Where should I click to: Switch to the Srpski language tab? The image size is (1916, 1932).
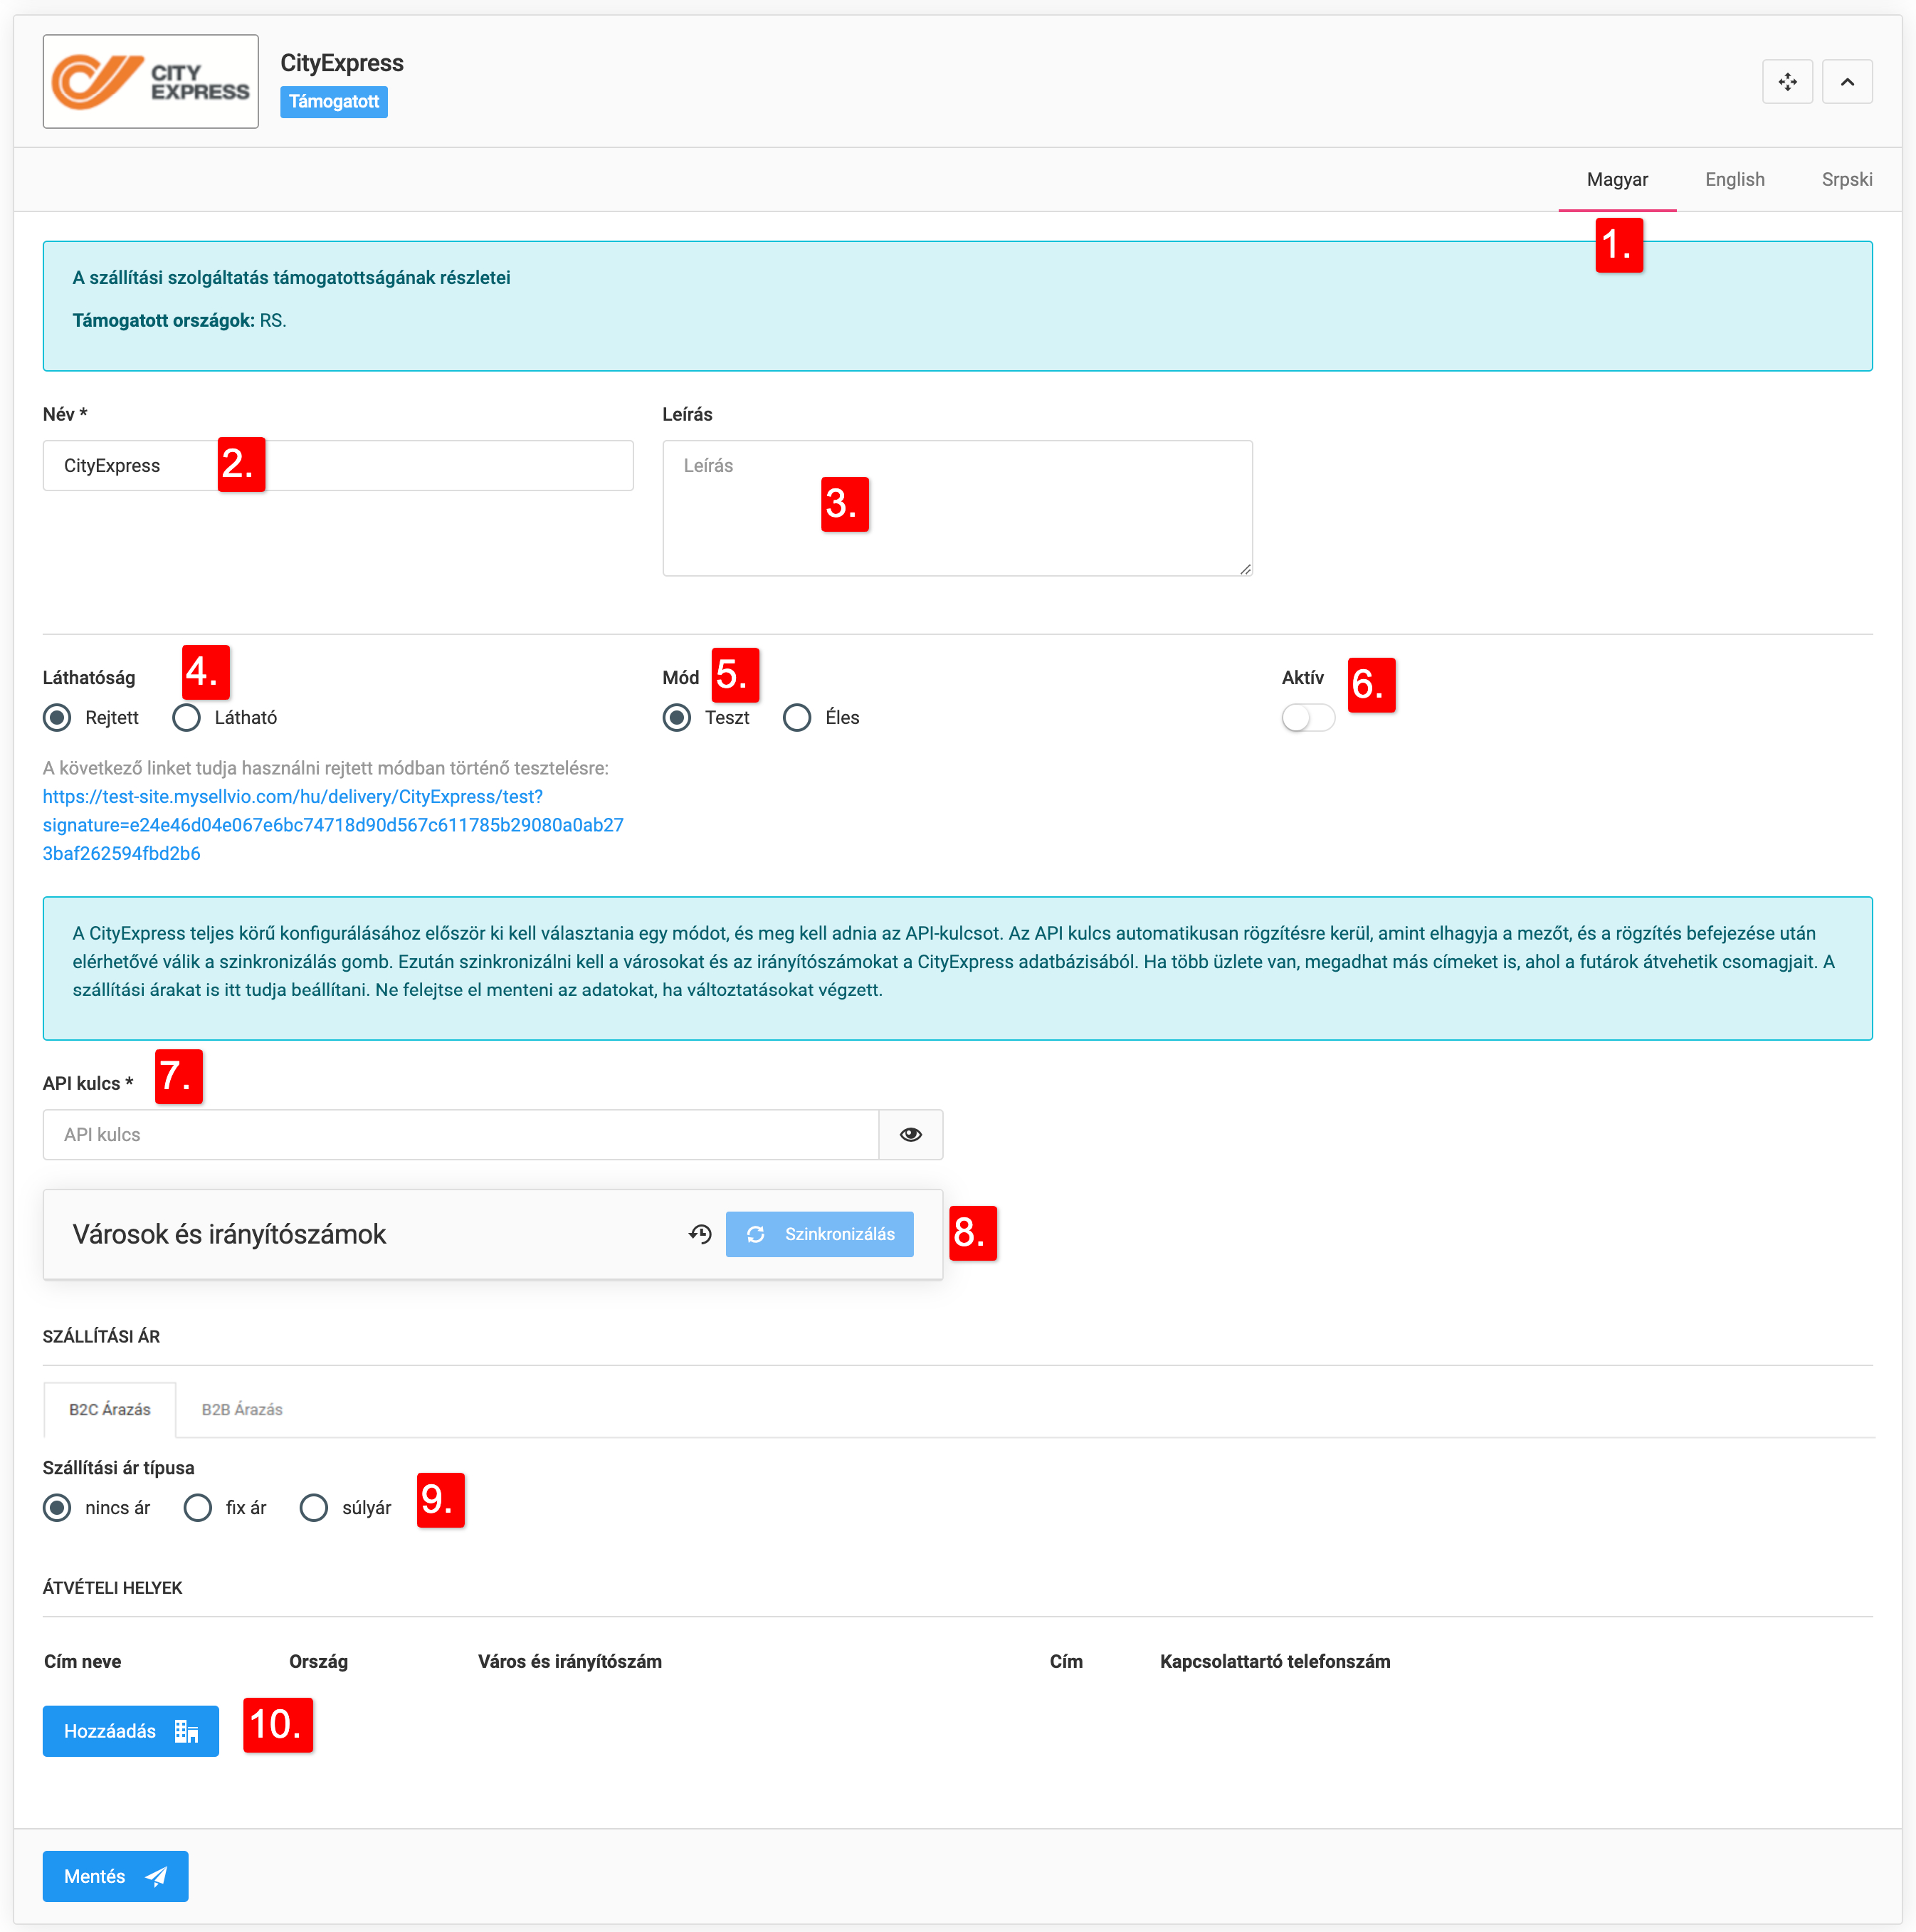(1847, 180)
